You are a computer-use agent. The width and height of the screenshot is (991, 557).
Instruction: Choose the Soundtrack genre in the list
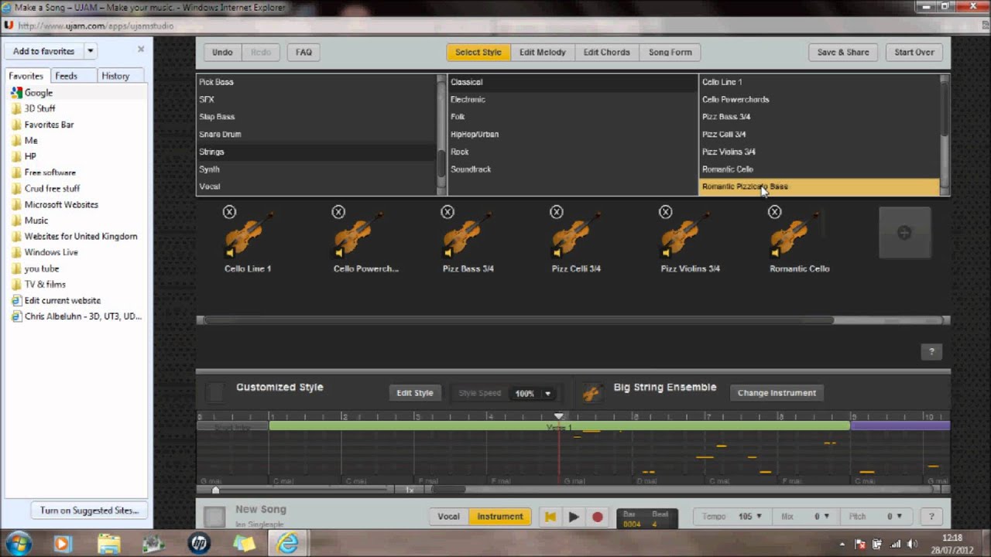click(572, 169)
